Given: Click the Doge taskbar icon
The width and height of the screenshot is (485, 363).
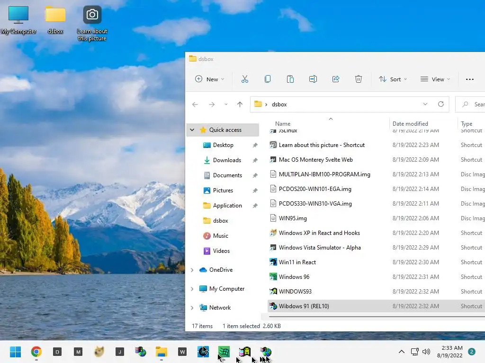Looking at the screenshot, I should 99,352.
